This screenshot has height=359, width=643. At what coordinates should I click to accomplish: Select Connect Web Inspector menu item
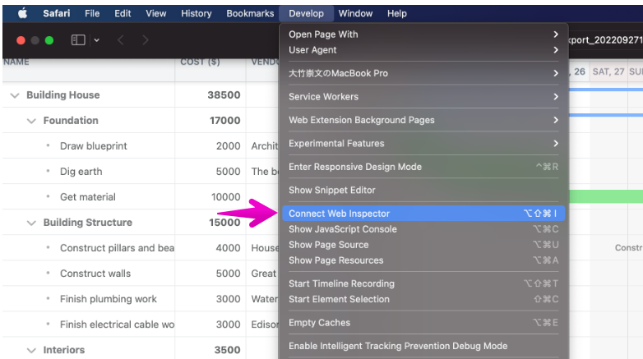[x=340, y=214]
